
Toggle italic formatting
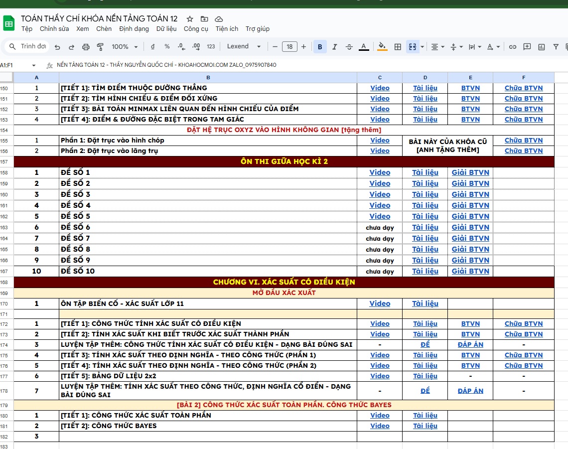click(334, 47)
